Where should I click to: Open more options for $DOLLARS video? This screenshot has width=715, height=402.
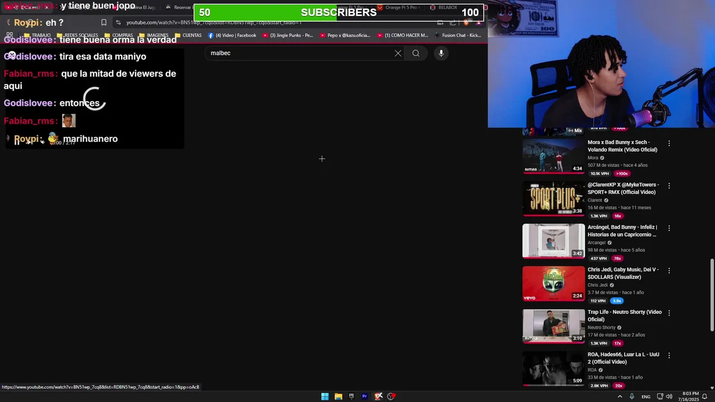point(669,271)
